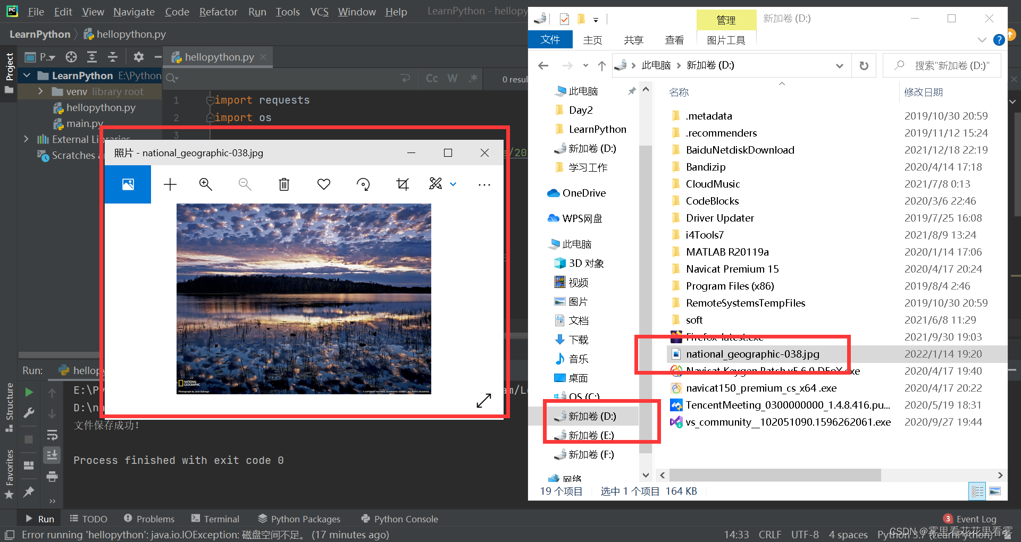
Task: Open the collection view in Photos
Action: pyautogui.click(x=128, y=184)
